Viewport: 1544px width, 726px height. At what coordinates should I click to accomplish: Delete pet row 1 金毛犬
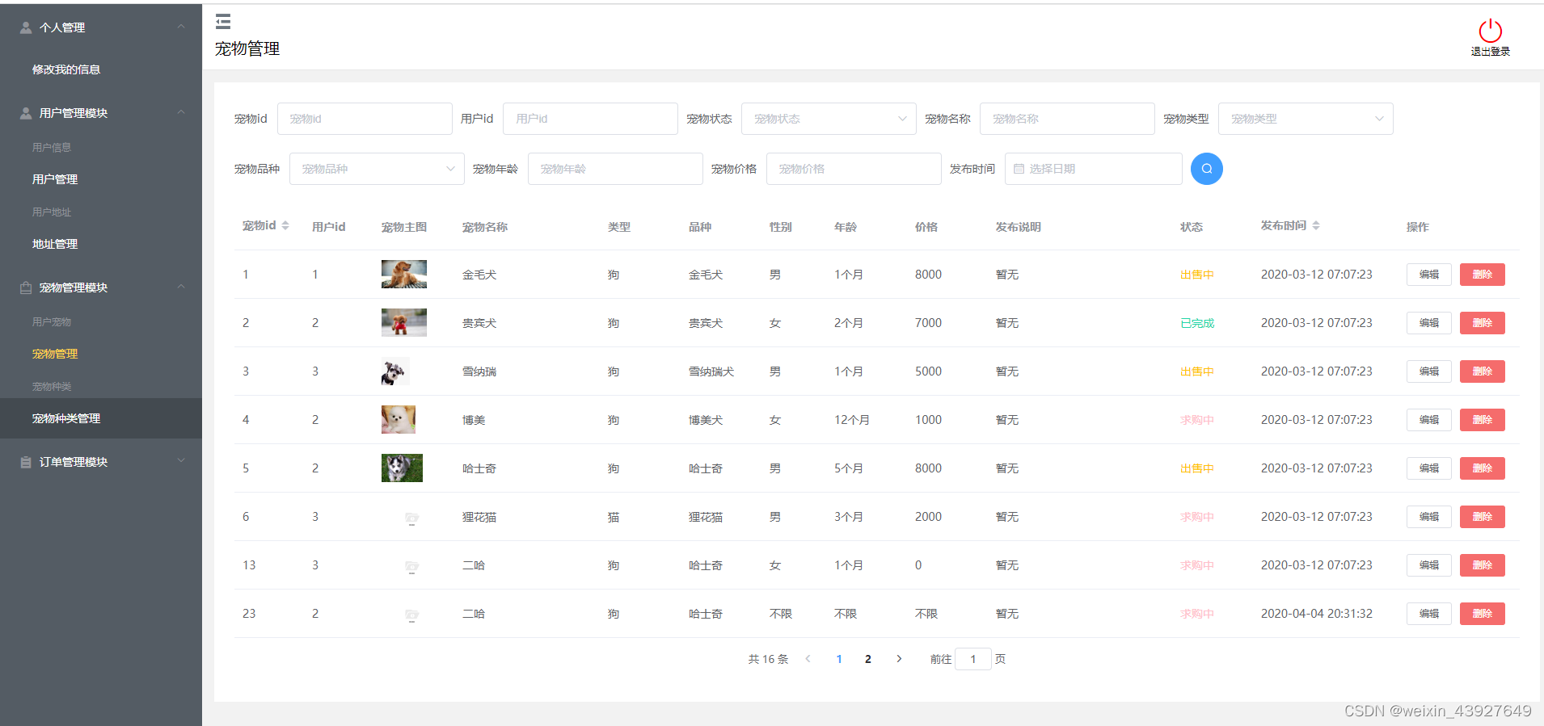1482,275
